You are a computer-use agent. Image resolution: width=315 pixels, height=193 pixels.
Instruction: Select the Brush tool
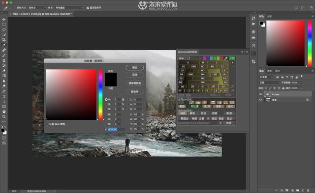click(x=4, y=55)
